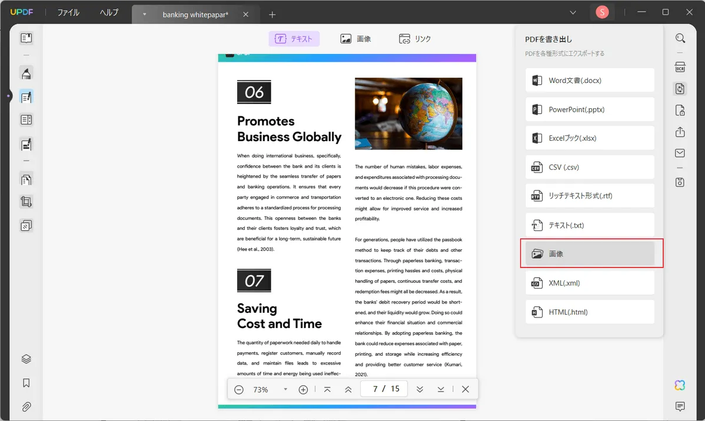Open the window list chevron in title bar
The width and height of the screenshot is (705, 421).
click(573, 12)
